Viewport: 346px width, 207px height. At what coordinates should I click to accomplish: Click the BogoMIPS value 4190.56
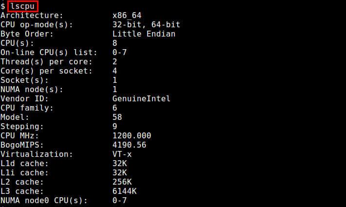click(x=129, y=145)
